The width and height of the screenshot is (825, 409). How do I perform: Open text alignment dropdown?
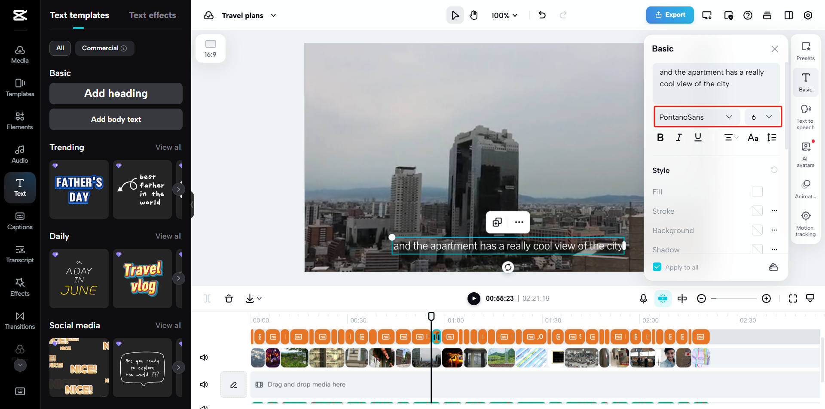[731, 137]
